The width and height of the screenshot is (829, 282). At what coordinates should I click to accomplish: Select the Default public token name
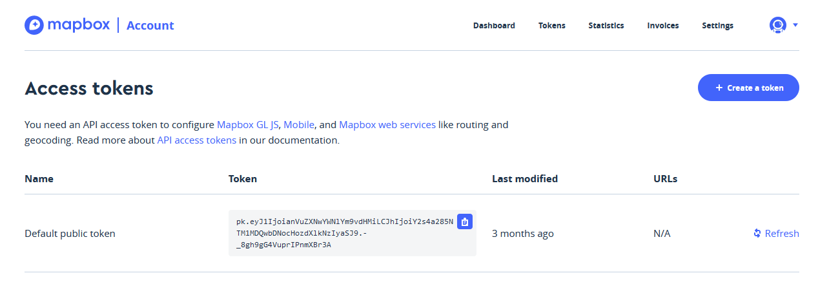[70, 234]
